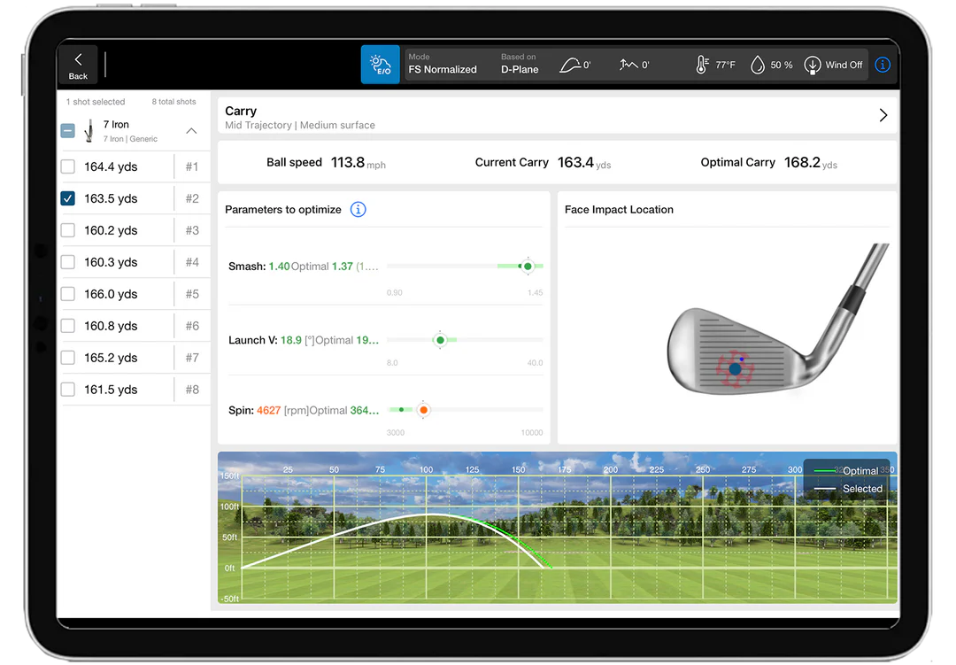Click the temperature thermometer icon
This screenshot has width=956, height=665.
(702, 65)
